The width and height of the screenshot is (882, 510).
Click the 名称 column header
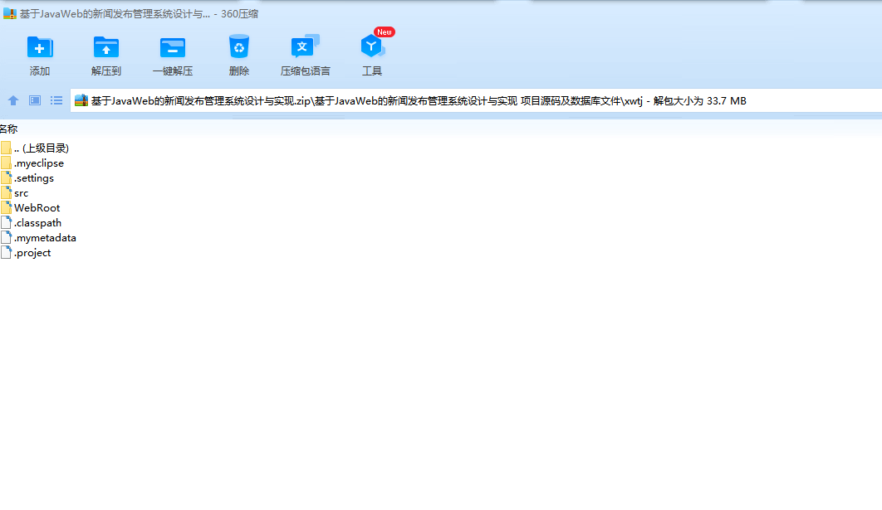click(8, 129)
